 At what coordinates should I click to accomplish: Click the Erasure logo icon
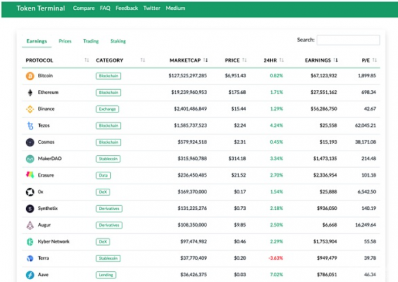30,175
